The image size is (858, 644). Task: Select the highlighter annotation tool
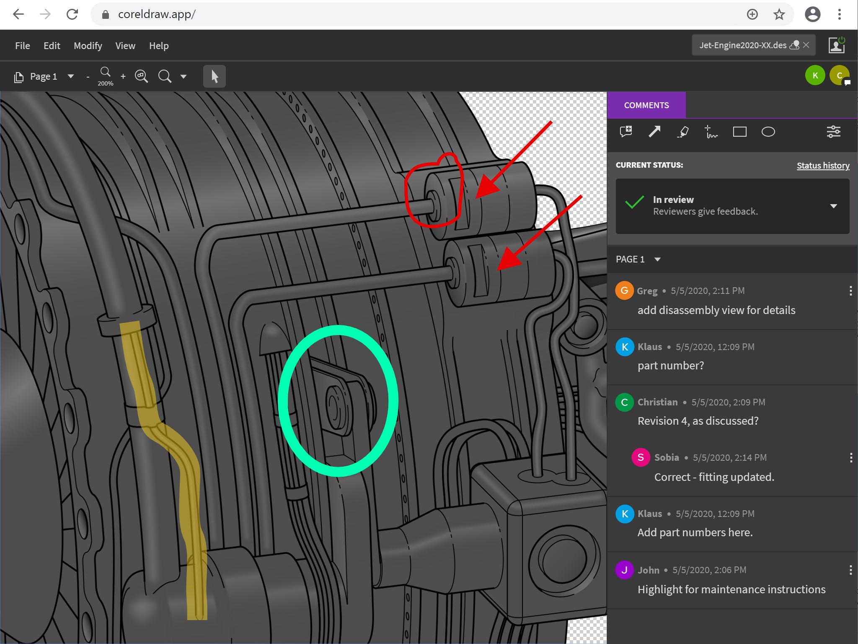click(x=684, y=131)
